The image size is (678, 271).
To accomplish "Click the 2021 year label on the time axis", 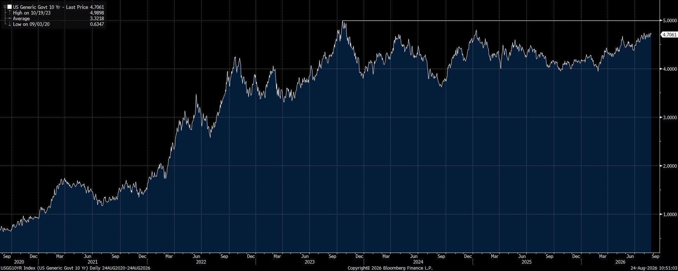I will point(92,262).
